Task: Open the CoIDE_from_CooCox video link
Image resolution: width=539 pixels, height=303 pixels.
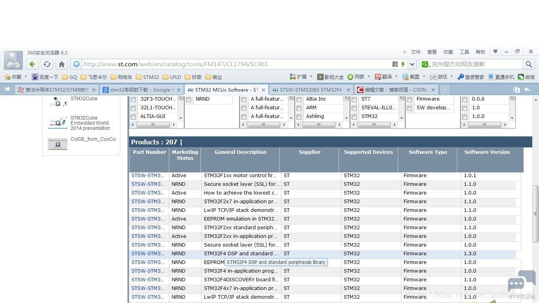Action: [93, 139]
